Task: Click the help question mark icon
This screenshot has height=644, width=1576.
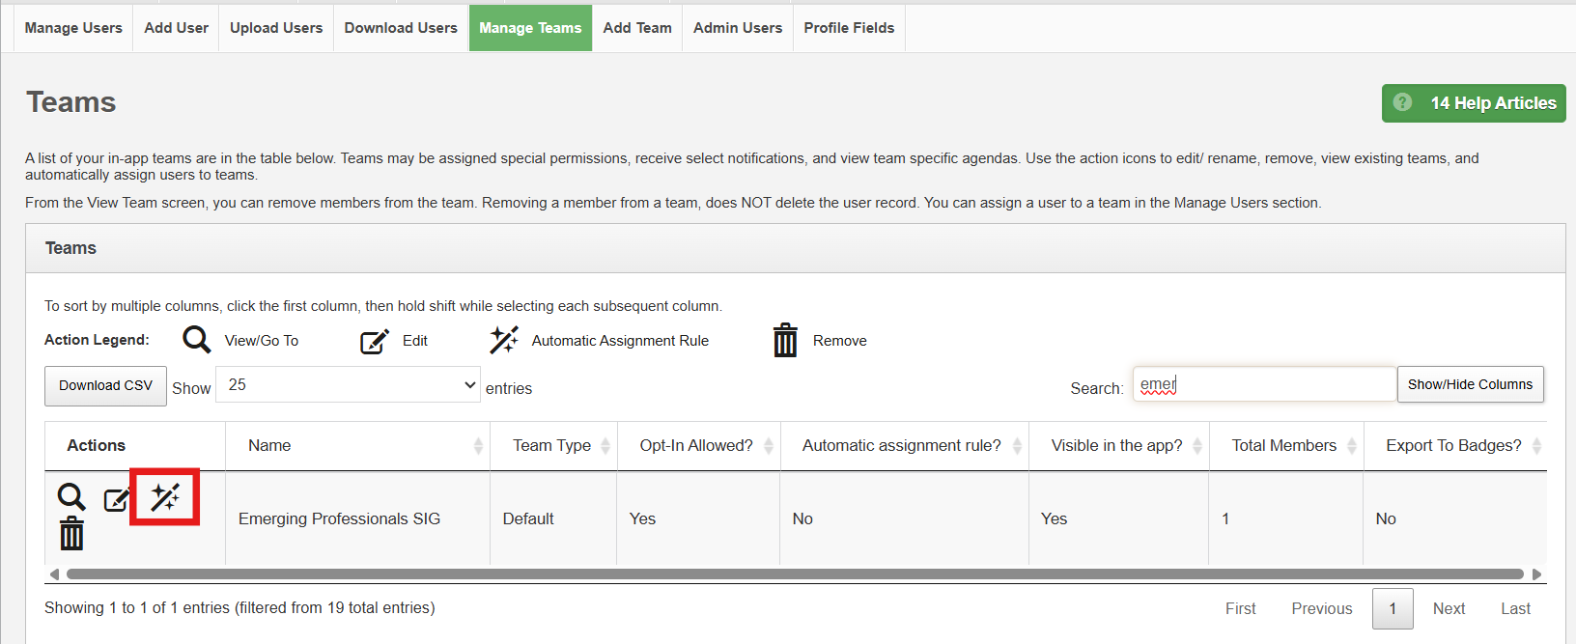Action: click(1403, 102)
